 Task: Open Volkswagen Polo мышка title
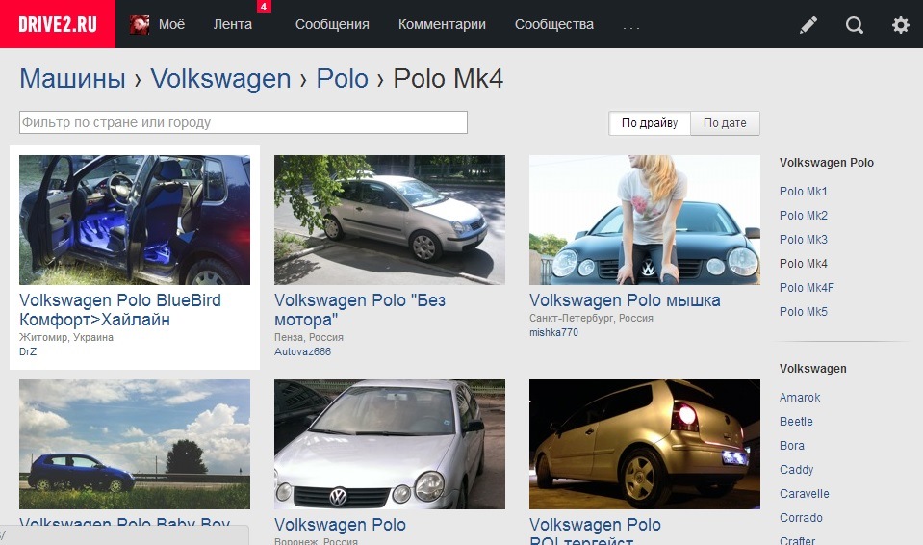tap(625, 300)
